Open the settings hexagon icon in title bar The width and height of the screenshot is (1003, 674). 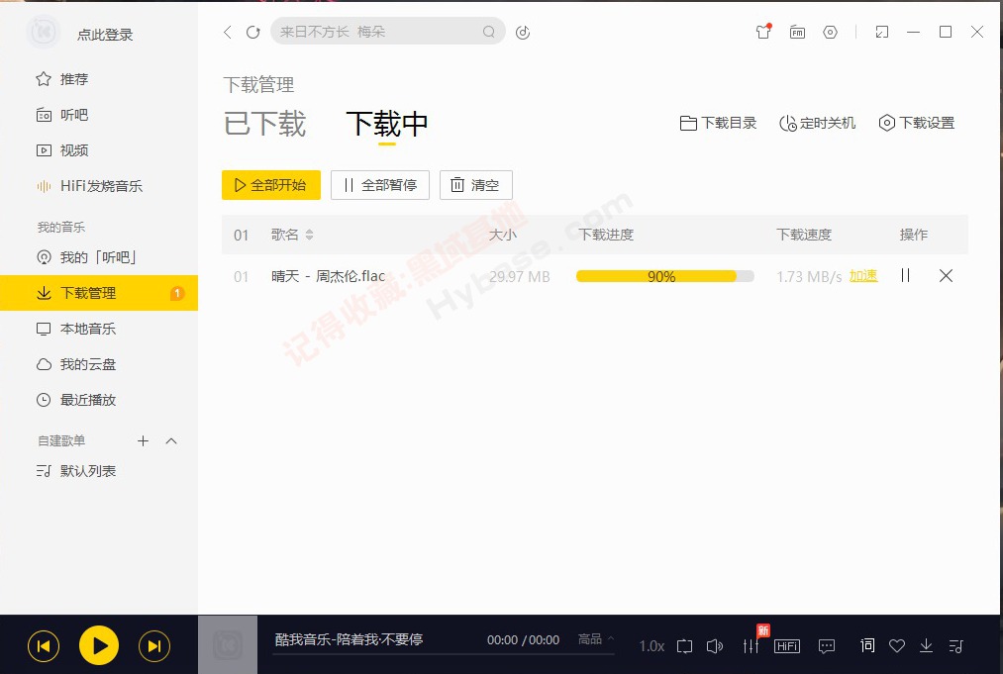[831, 32]
